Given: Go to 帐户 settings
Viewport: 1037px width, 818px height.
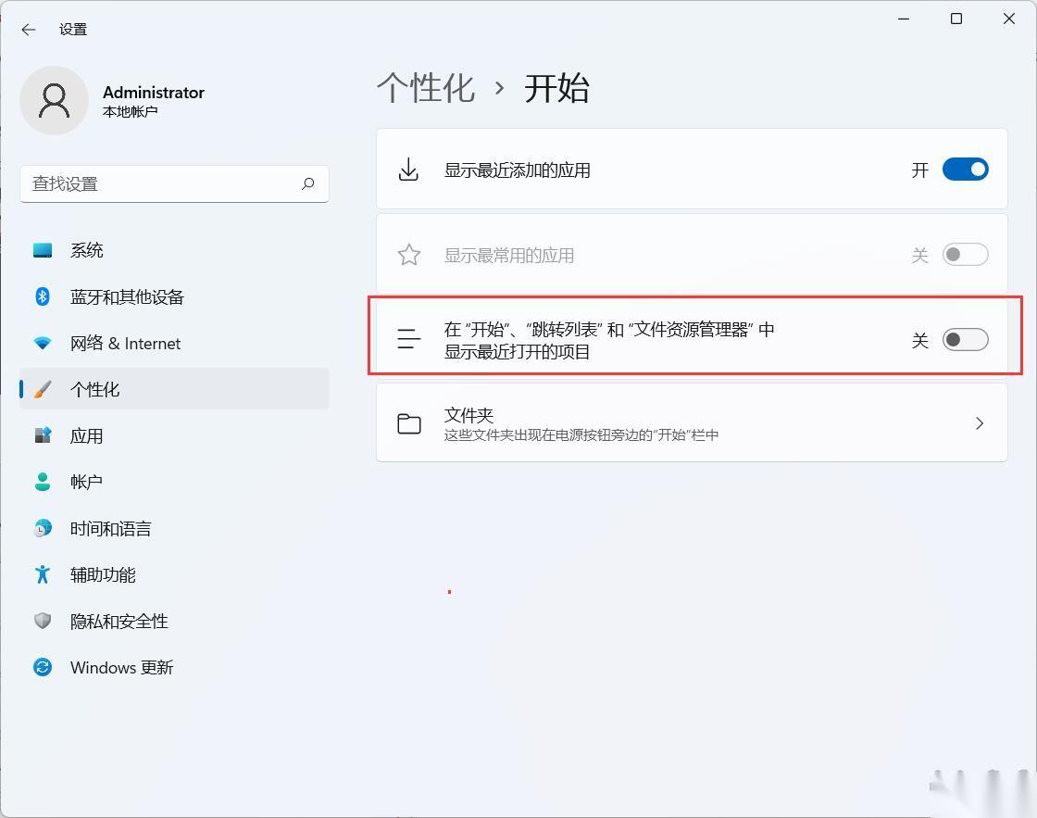Looking at the screenshot, I should [x=87, y=482].
